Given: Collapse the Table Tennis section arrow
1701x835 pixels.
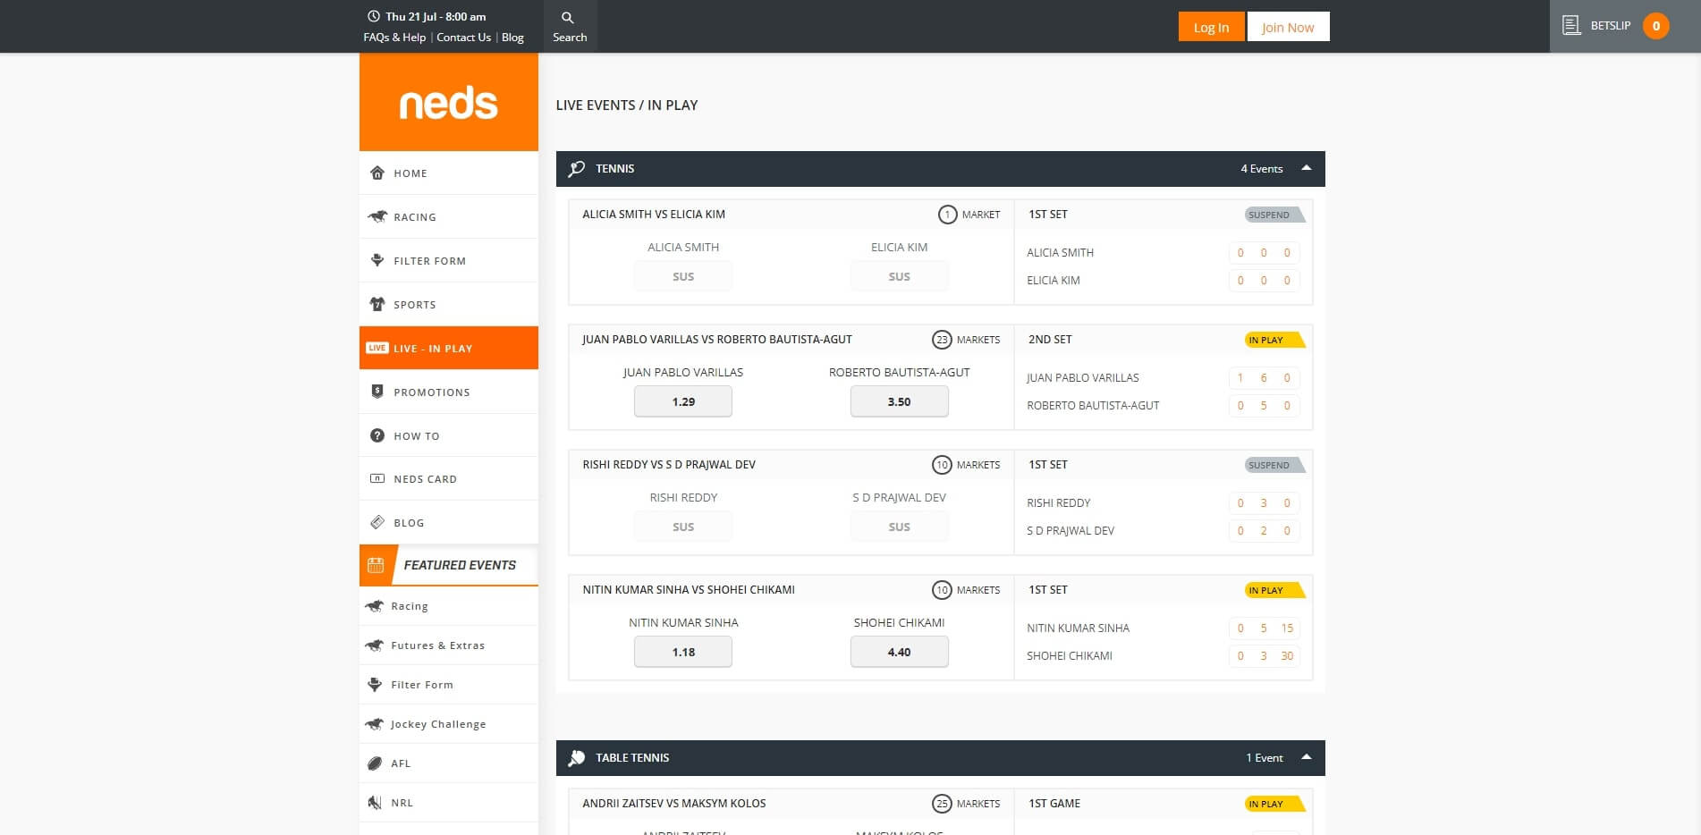Looking at the screenshot, I should coord(1306,757).
